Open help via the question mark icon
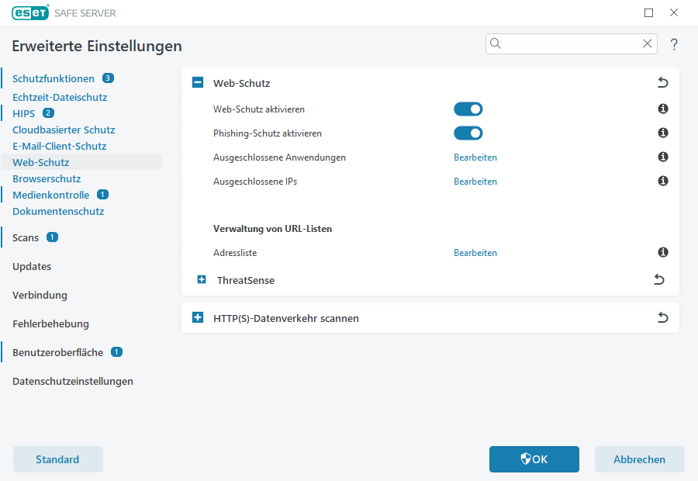698x481 pixels. pos(673,44)
